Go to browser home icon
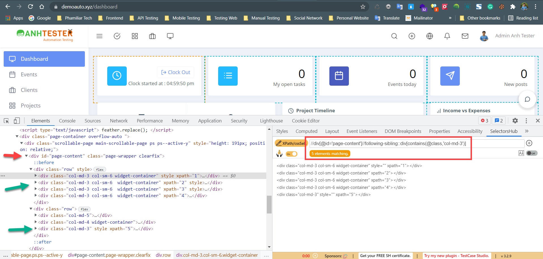The width and height of the screenshot is (543, 259). point(42,7)
